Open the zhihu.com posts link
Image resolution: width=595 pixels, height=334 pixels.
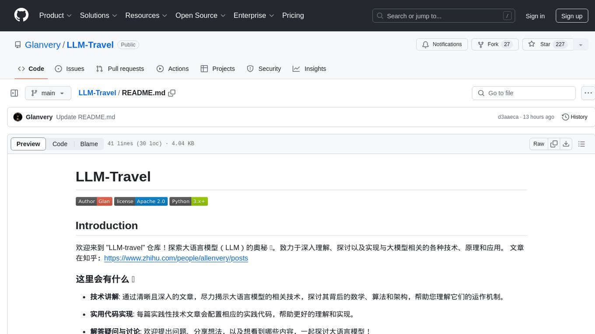(x=176, y=258)
